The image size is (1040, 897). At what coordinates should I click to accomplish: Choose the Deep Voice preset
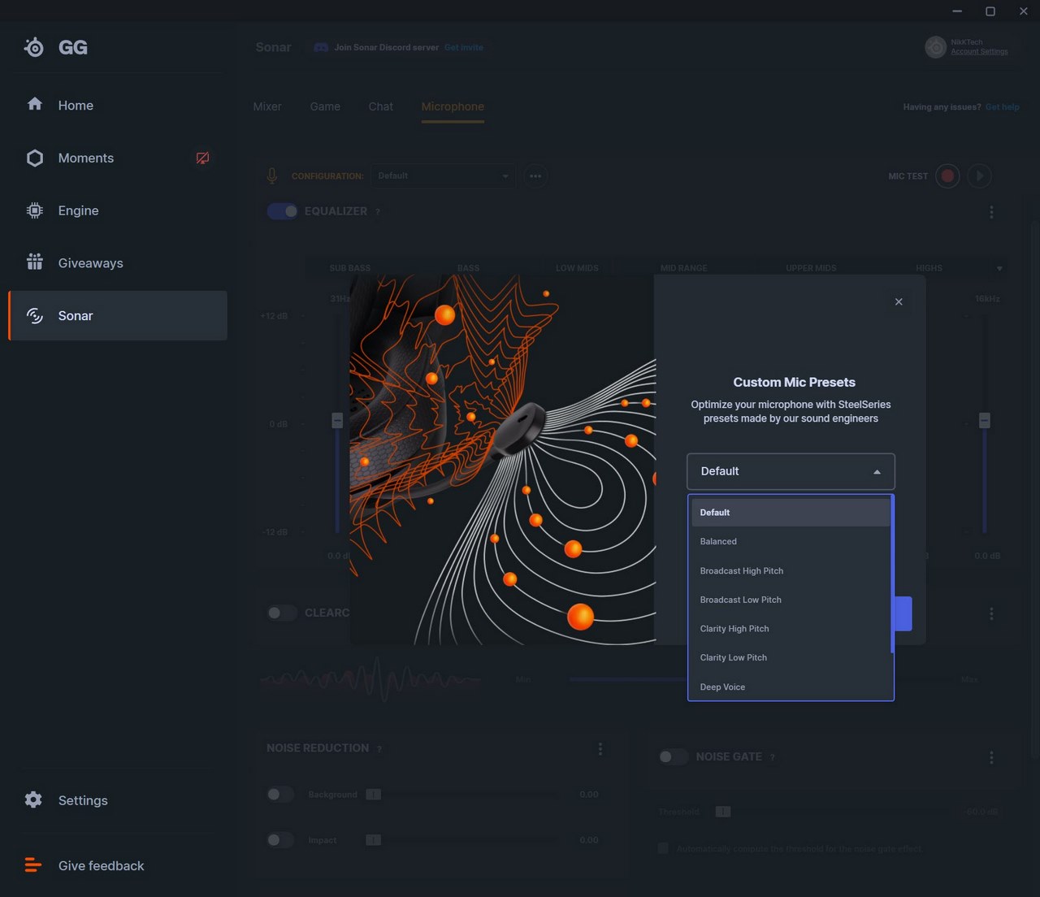(x=791, y=687)
